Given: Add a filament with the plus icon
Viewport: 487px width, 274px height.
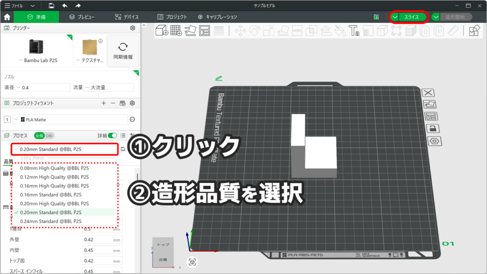Looking at the screenshot, I should click(x=104, y=103).
